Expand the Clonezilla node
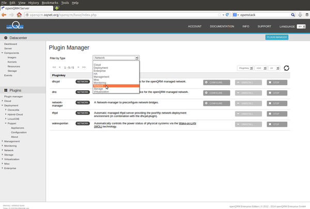The height and width of the screenshot is (209, 310). 6,110
